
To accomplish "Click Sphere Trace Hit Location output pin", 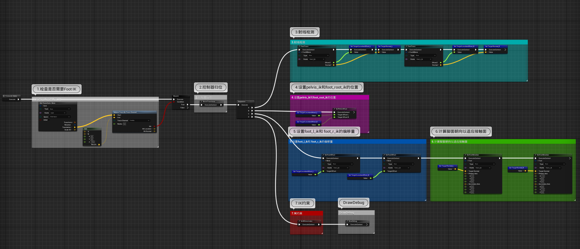I will [x=154, y=129].
